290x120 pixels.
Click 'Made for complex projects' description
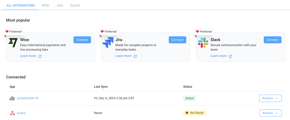(136, 47)
